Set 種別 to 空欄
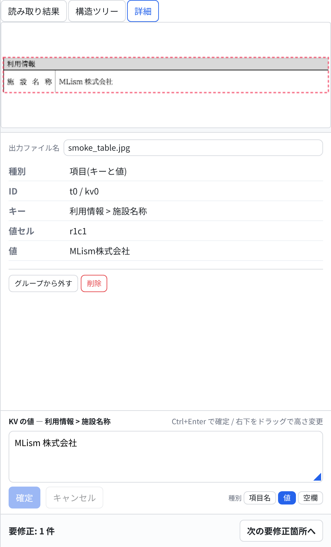 310,498
